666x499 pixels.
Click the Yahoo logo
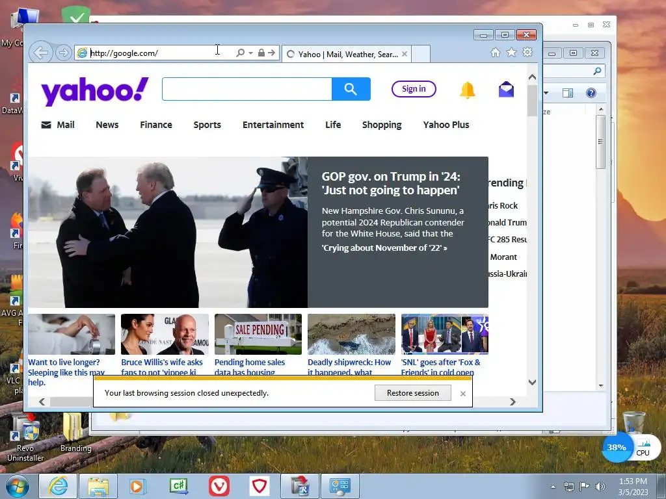tap(95, 91)
